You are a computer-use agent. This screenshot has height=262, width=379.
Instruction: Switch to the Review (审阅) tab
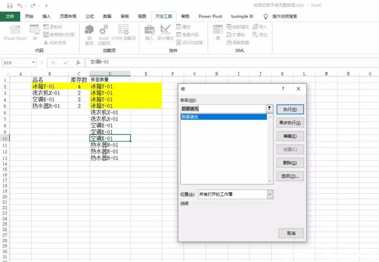click(125, 16)
